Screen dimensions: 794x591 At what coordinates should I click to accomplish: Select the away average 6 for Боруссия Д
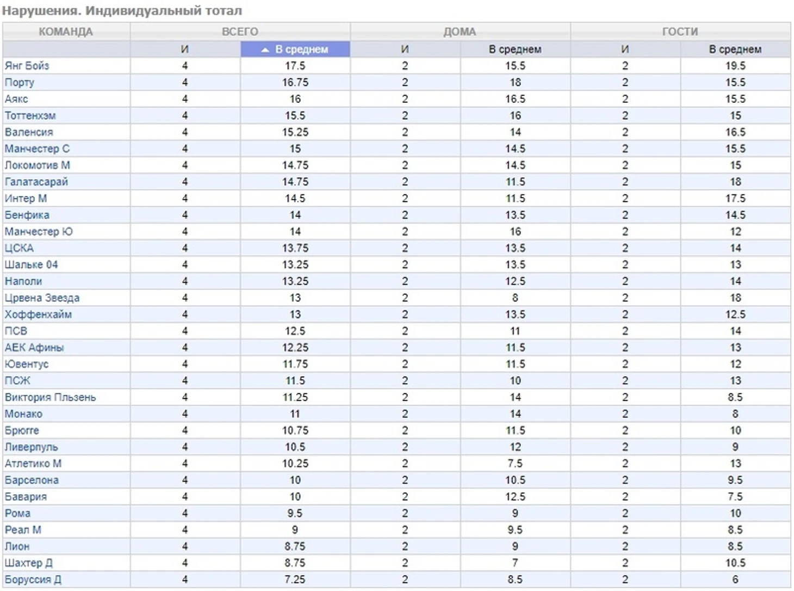pos(735,580)
